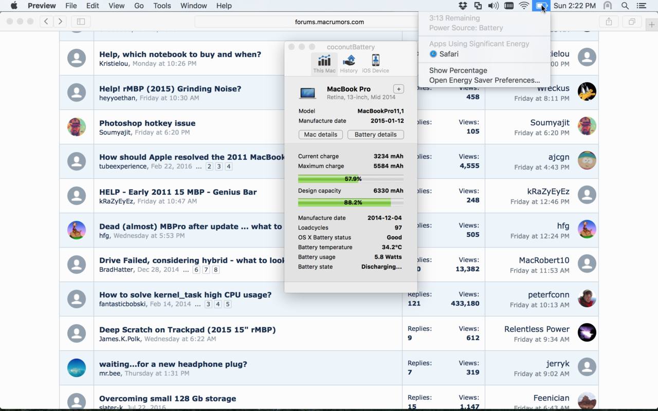Open the File menu
The height and width of the screenshot is (411, 658).
pos(71,6)
